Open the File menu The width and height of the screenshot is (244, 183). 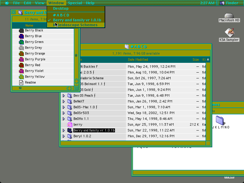pos(16,3)
